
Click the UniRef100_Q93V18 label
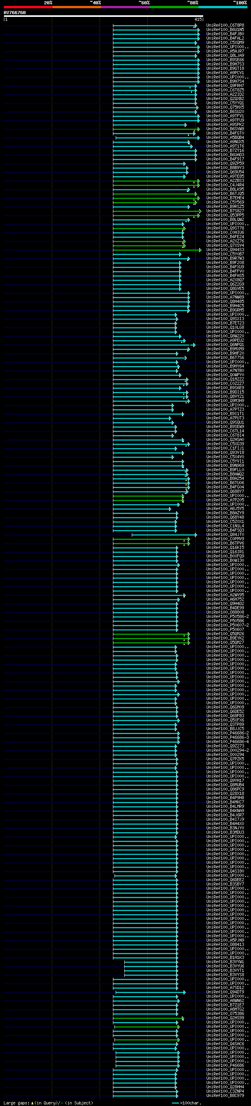pyautogui.click(x=225, y=452)
